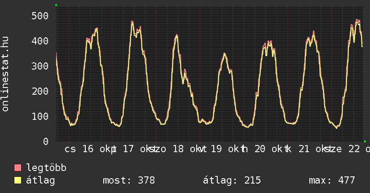Click the 300 y-axis label

pos(40,66)
